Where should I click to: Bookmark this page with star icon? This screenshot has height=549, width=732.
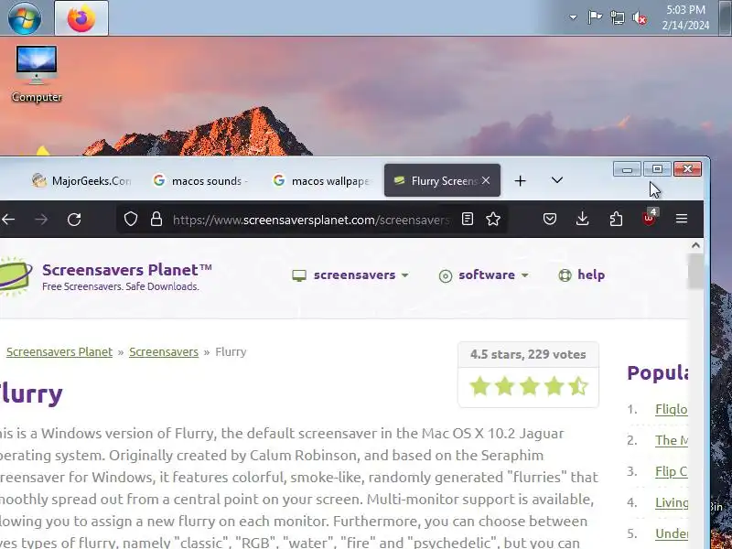493,219
